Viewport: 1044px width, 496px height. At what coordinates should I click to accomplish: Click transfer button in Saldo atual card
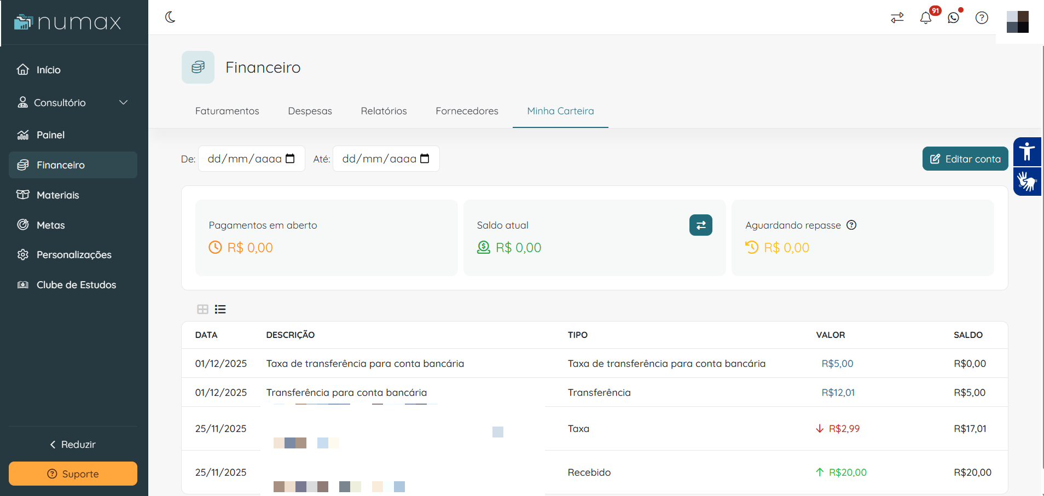[701, 225]
